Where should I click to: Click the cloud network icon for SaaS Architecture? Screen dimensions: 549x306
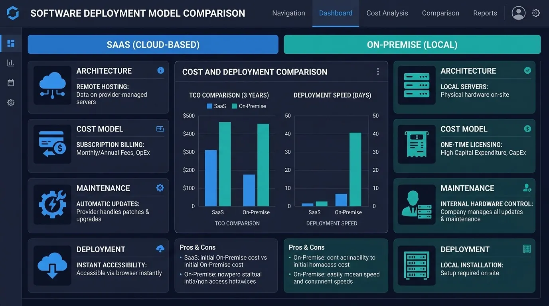[x=52, y=85]
